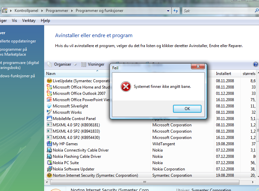
Task: Close the Feil error dialog
Action: [198, 66]
